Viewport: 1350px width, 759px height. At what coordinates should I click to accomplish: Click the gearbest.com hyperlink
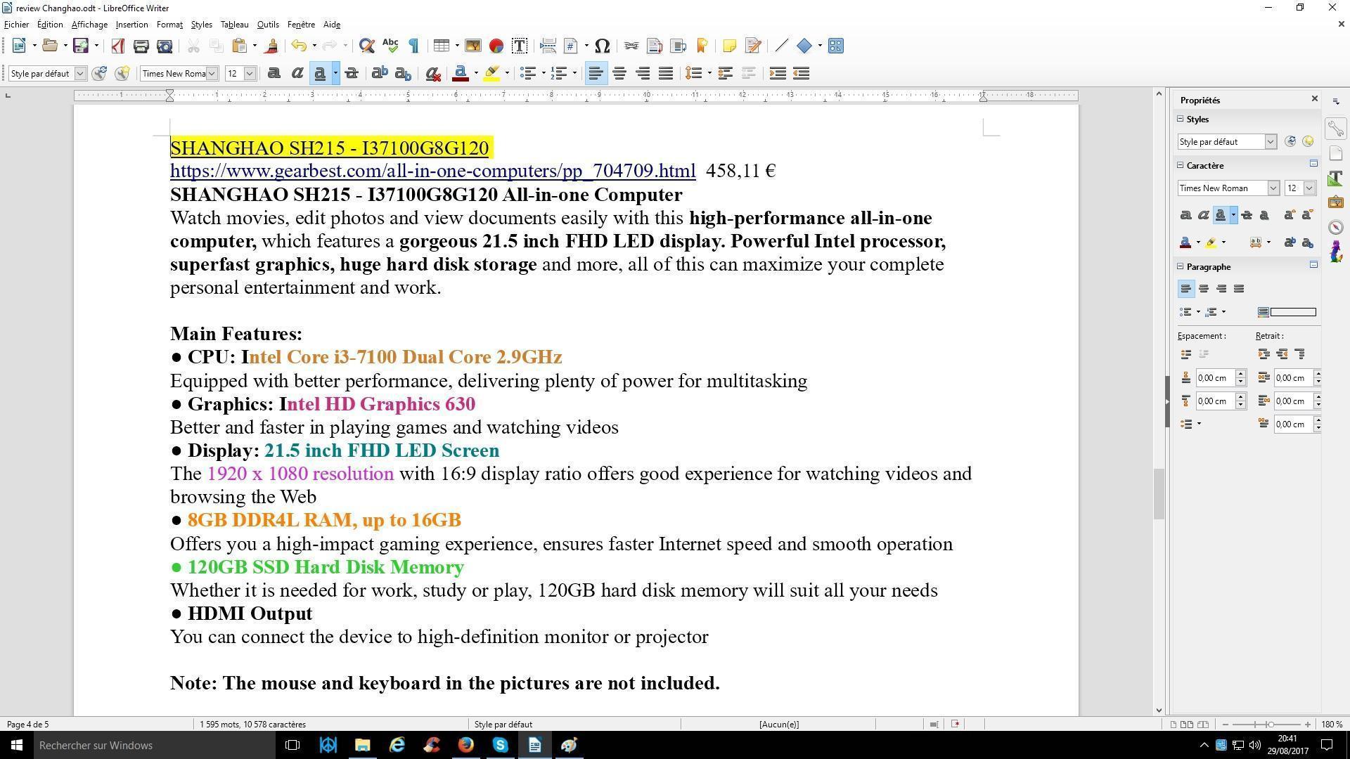(x=432, y=171)
